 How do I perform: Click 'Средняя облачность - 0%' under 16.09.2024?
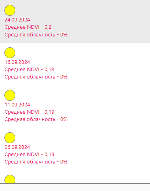[36, 77]
